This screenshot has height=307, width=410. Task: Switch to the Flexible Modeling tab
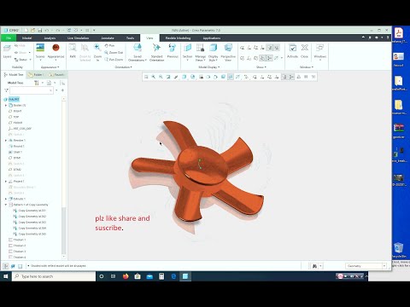(x=178, y=38)
